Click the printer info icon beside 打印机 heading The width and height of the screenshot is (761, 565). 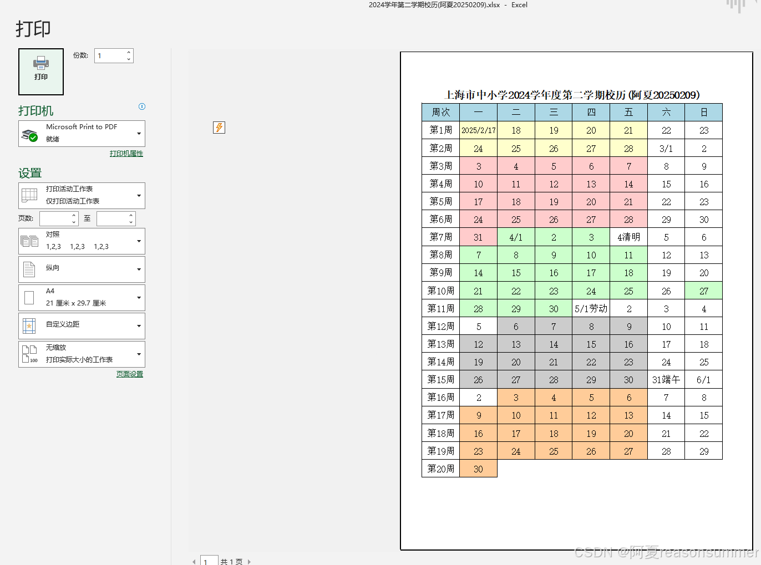point(142,106)
